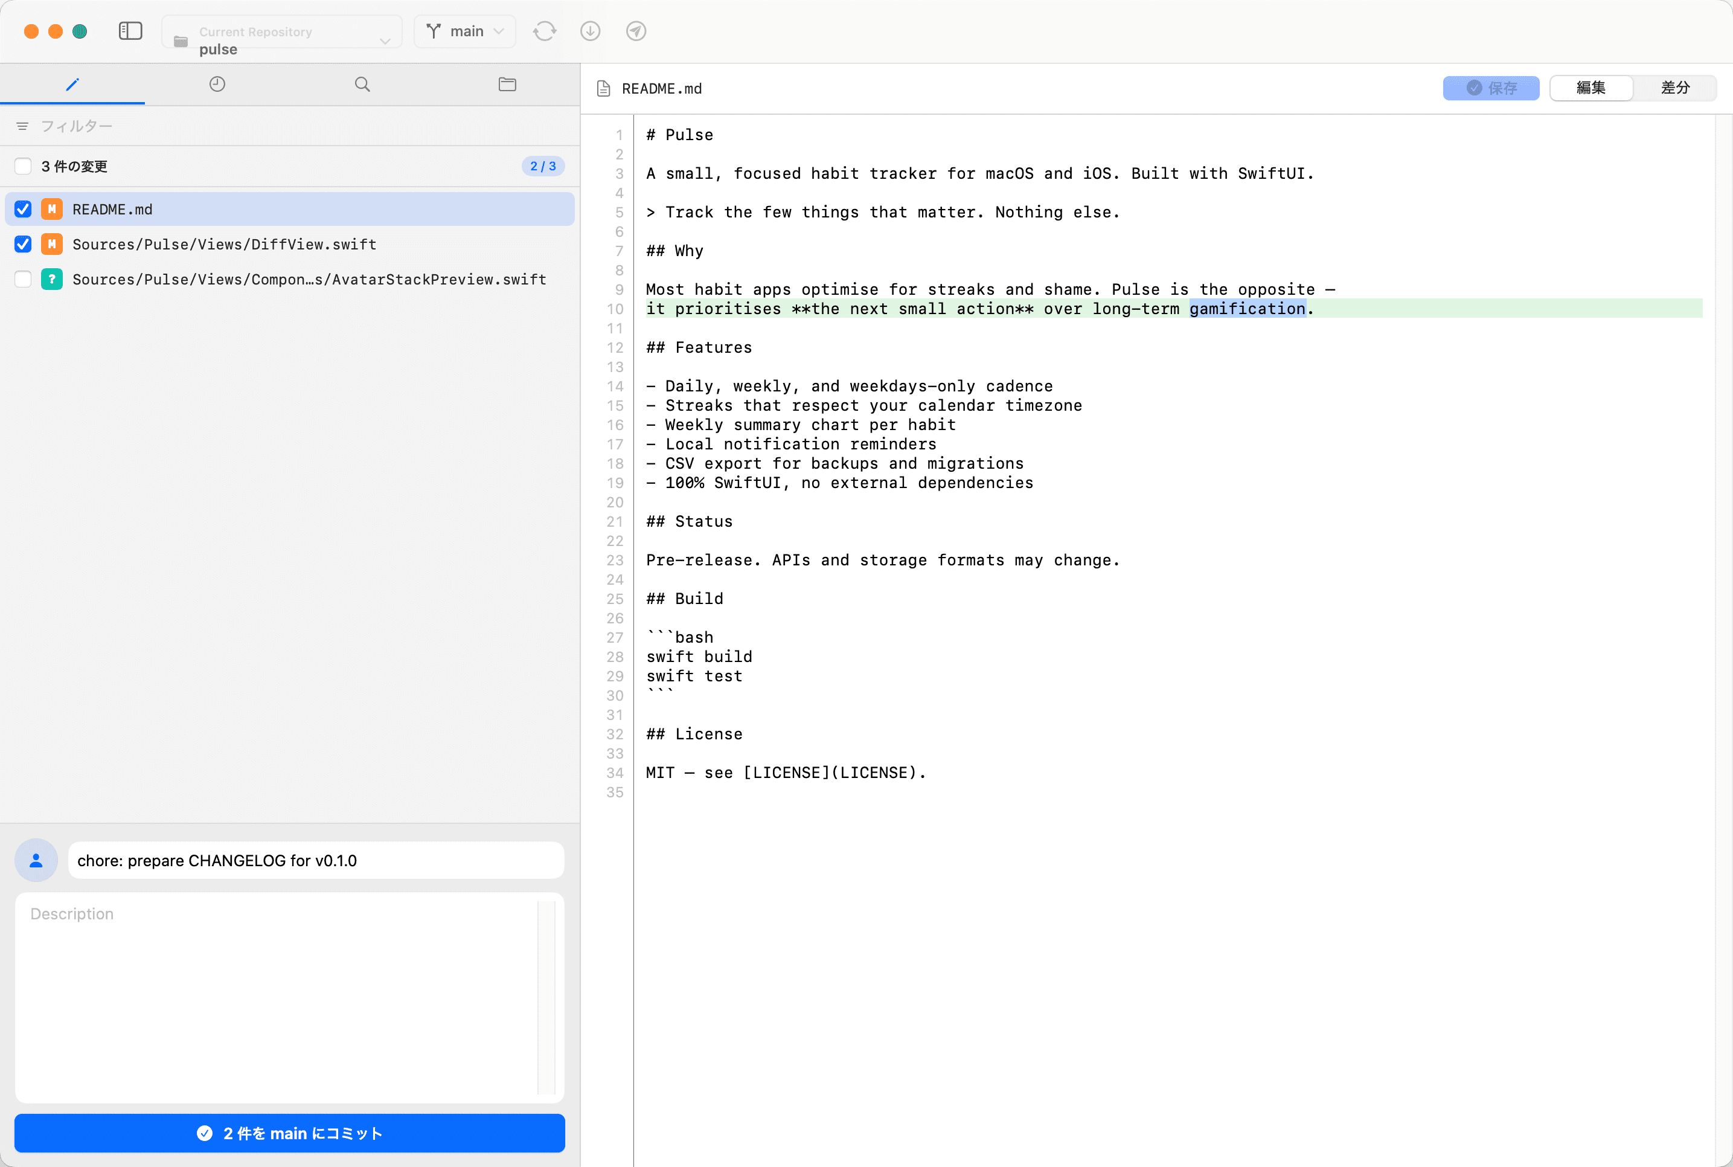Click the modified badge icon for DiffView.swift
Screen dimensions: 1733x1167
(x=51, y=244)
